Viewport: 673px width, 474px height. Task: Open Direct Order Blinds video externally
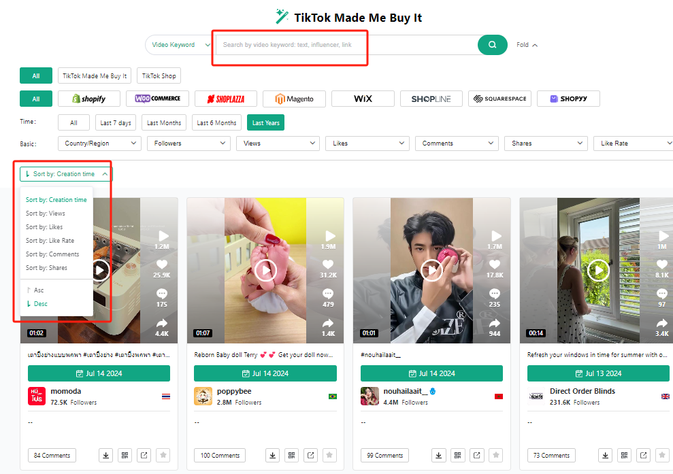643,455
